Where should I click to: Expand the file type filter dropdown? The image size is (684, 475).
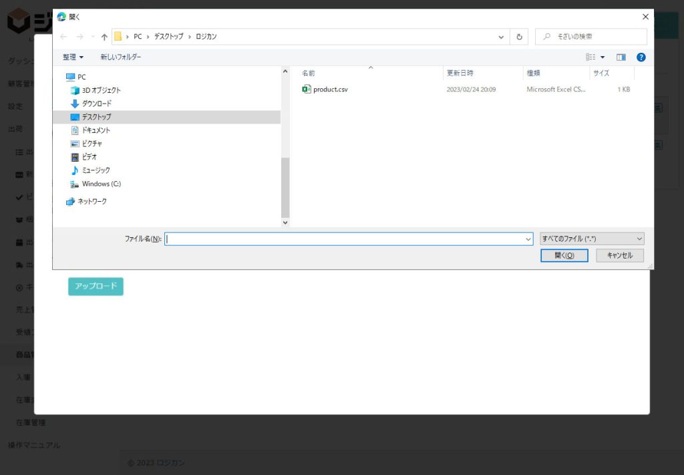pyautogui.click(x=592, y=239)
